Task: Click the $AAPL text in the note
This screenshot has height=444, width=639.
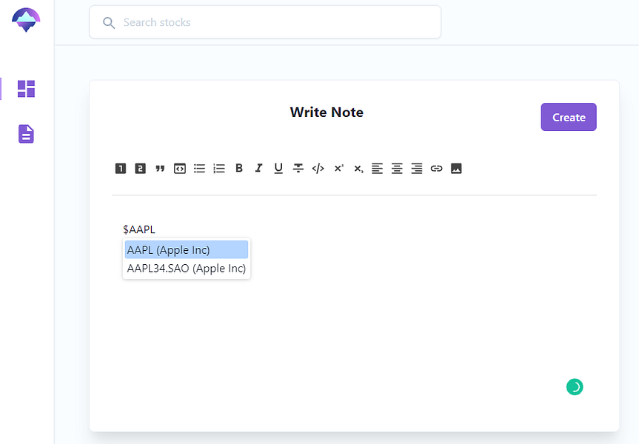Action: coord(139,229)
